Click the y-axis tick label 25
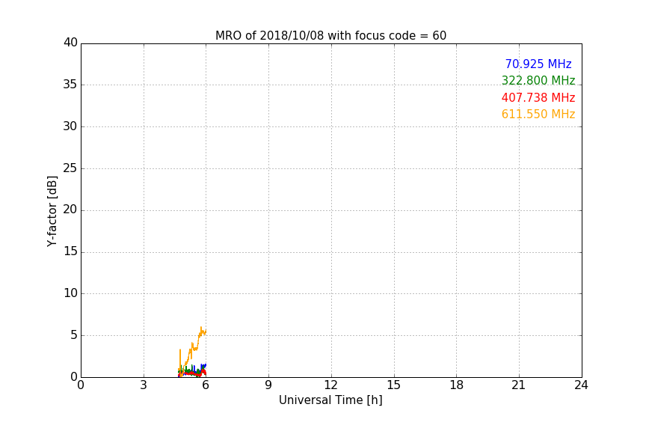Screen dimensions: 646x431 (x=70, y=168)
